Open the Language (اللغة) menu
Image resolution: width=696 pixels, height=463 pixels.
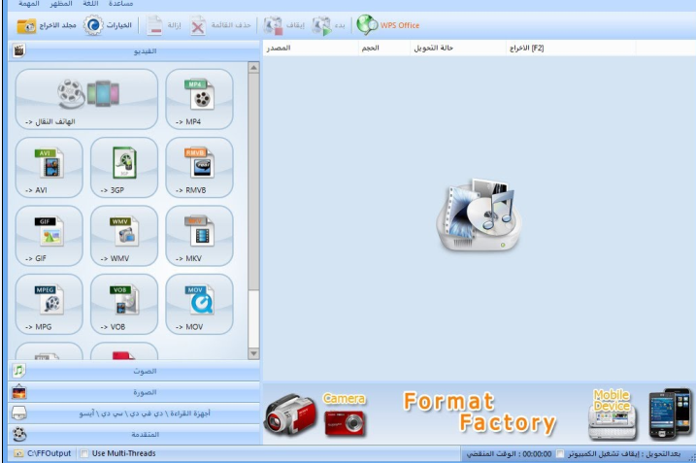pyautogui.click(x=90, y=4)
